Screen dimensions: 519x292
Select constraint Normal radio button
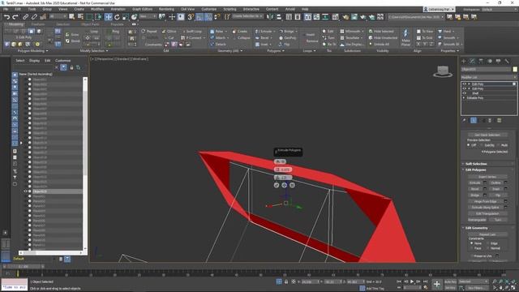pos(488,248)
